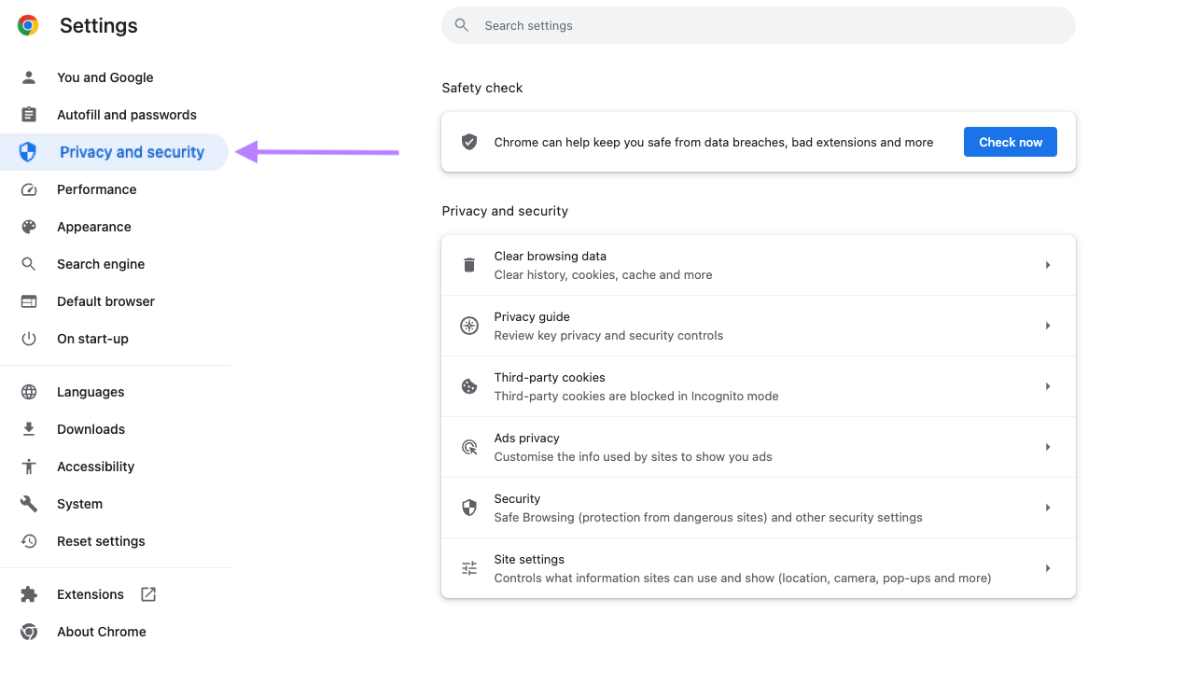Expand the Security row arrow
The image size is (1186, 697).
1048,508
